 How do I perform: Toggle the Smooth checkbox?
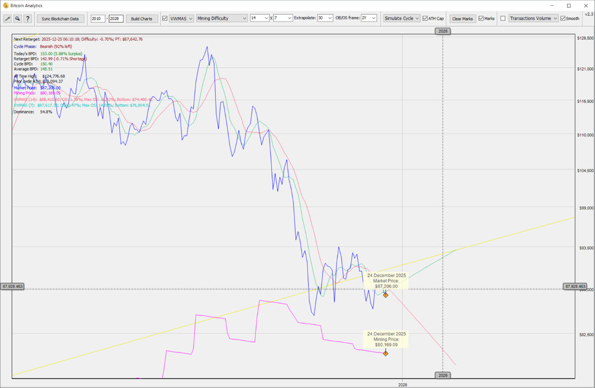coord(563,18)
